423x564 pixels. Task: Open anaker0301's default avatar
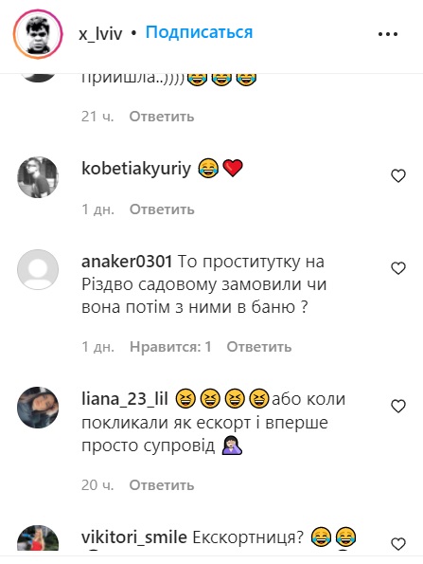tap(38, 270)
